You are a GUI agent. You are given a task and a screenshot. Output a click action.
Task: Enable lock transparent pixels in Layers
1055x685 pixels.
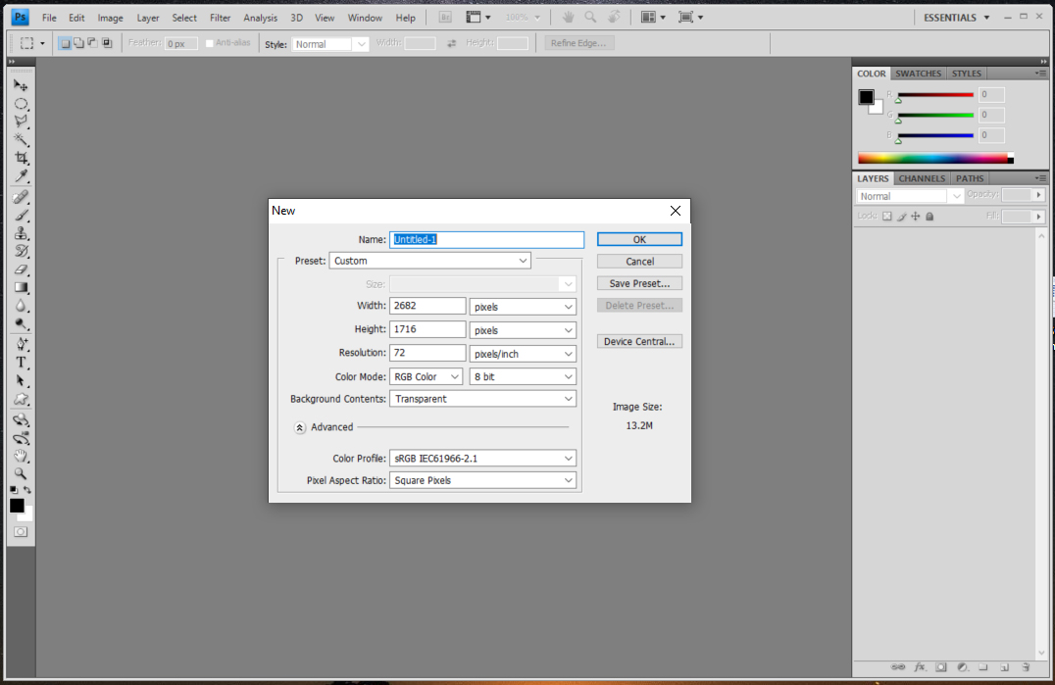click(x=887, y=216)
